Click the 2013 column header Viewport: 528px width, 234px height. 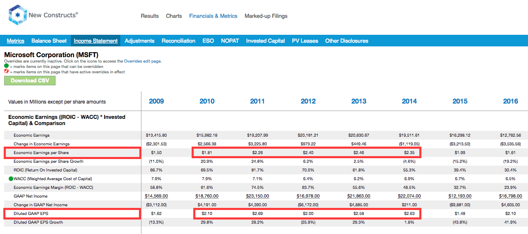tap(358, 101)
